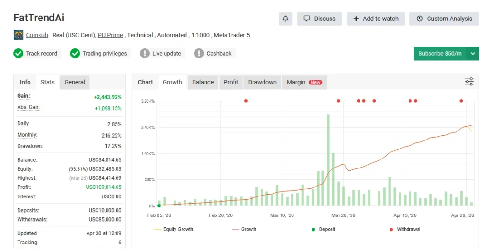Click the Track record green checkmark icon
Screen dimensions: 487x252
[19, 53]
